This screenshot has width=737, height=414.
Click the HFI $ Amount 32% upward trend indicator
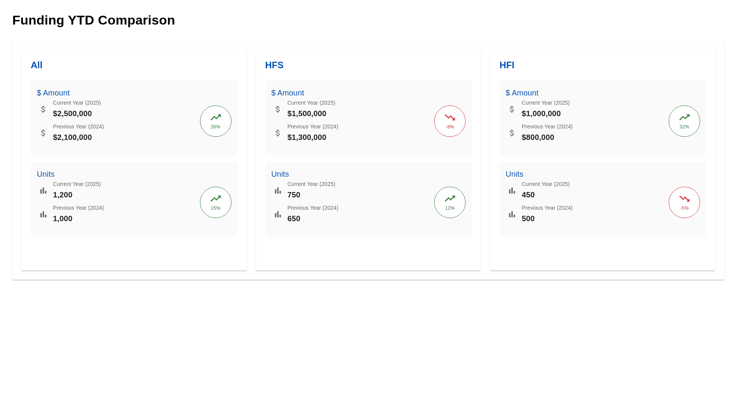(x=684, y=121)
